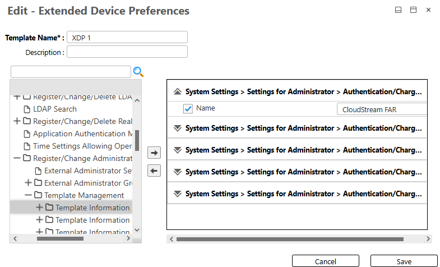The height and width of the screenshot is (267, 440).
Task: Click the right arrow to add setting
Action: click(x=155, y=153)
